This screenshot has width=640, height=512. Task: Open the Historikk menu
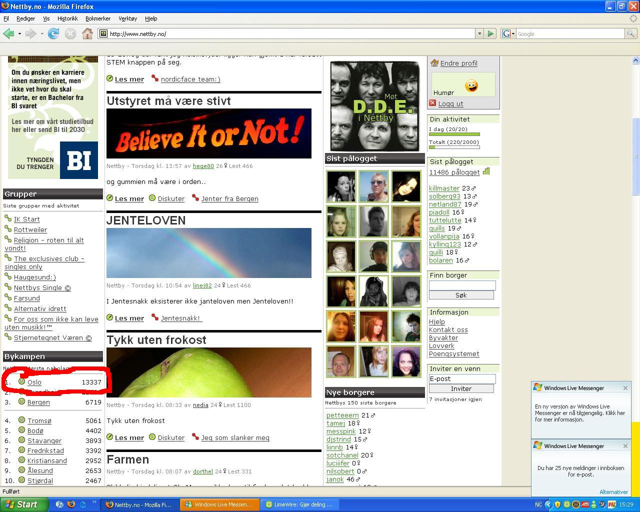(x=67, y=18)
